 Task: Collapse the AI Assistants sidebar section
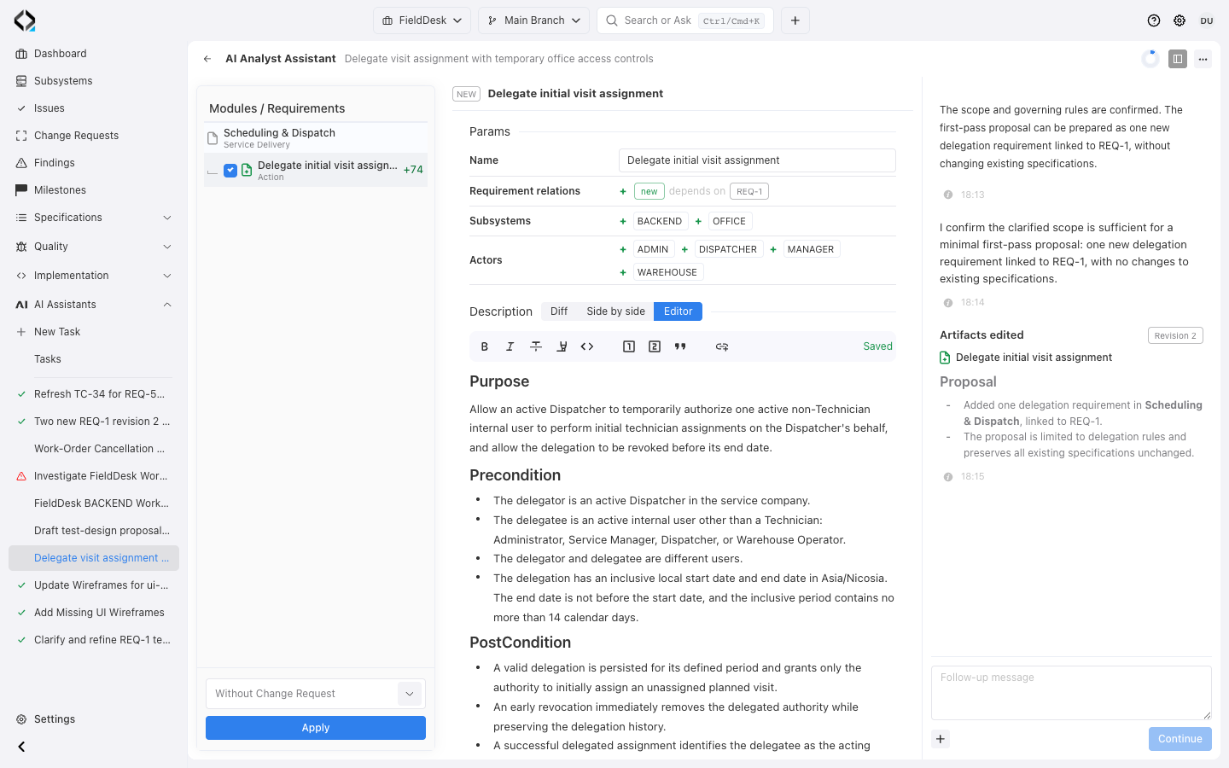(94, 305)
